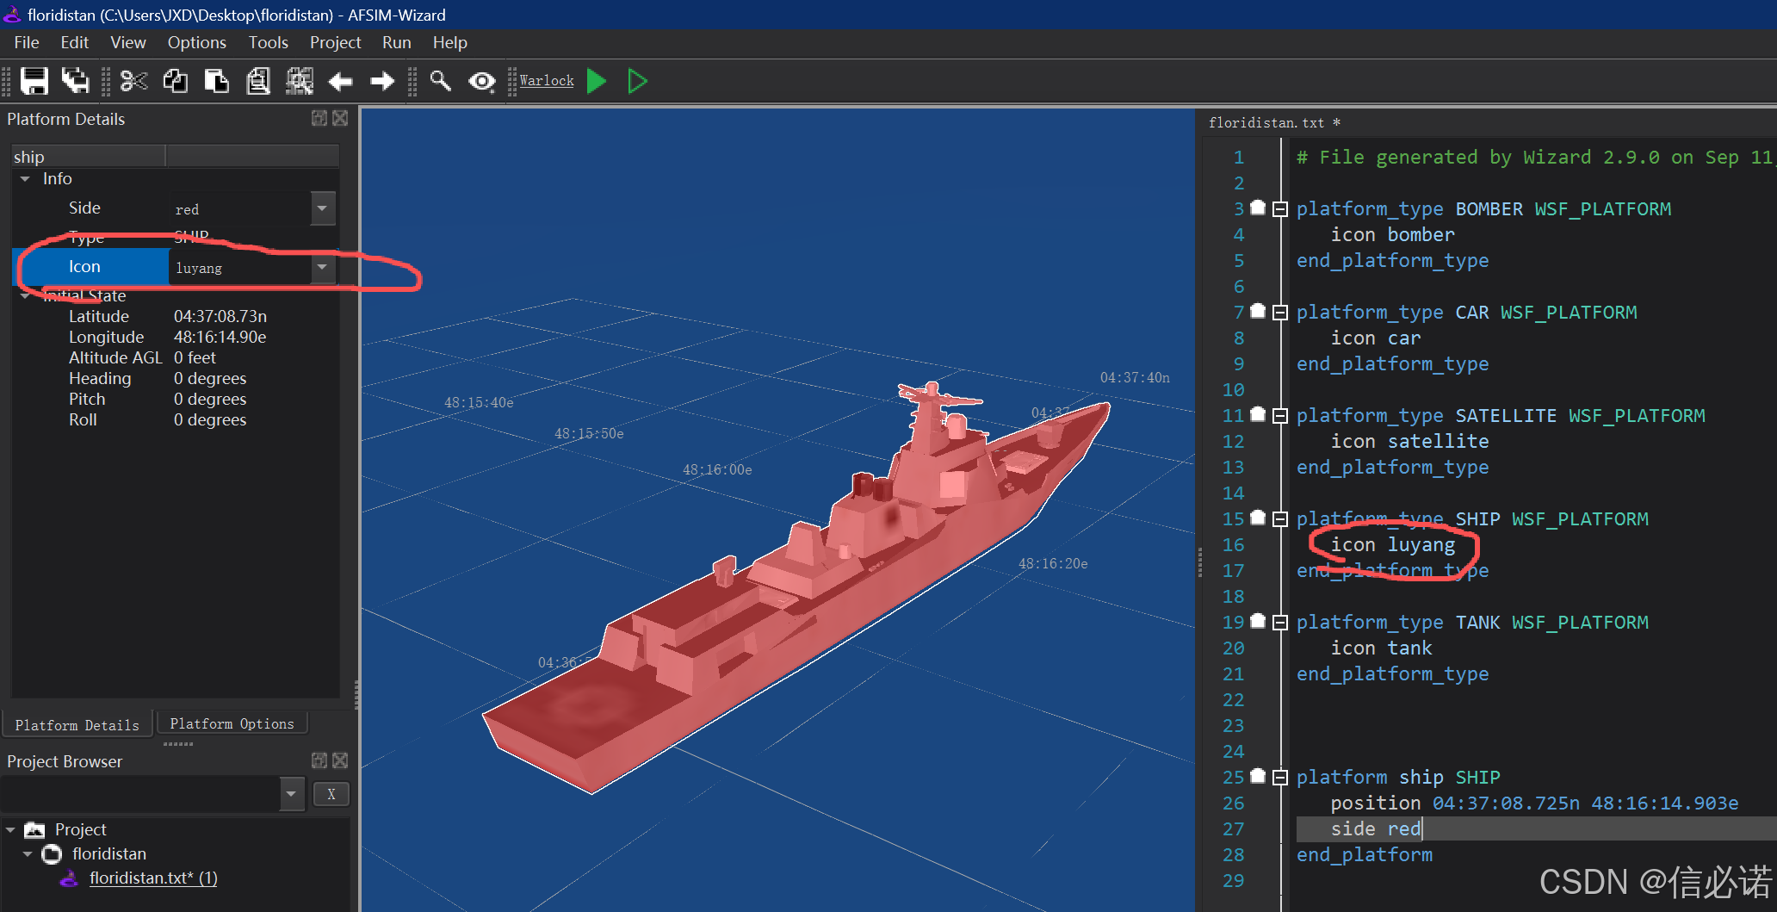Screen dimensions: 1777x912
Task: Fold the platform ship block
Action: tap(1280, 777)
